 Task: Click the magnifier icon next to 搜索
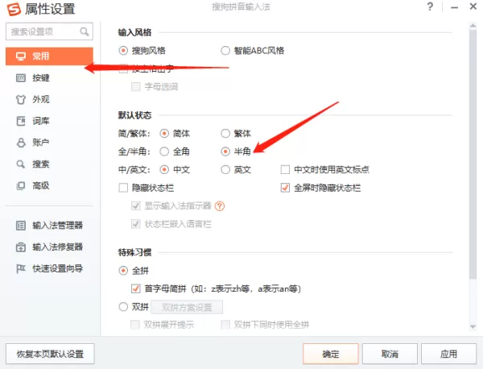click(21, 164)
